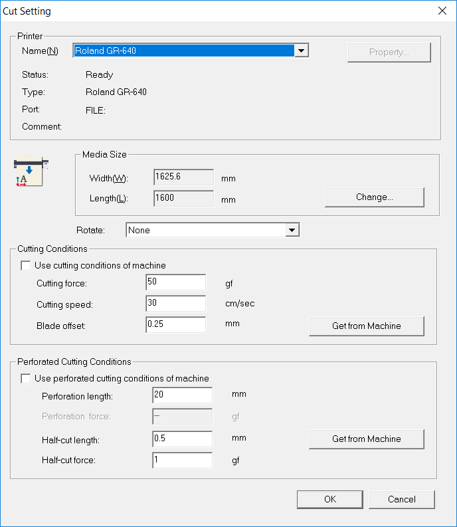Click the Length media size field
The width and height of the screenshot is (457, 527).
coord(183,198)
